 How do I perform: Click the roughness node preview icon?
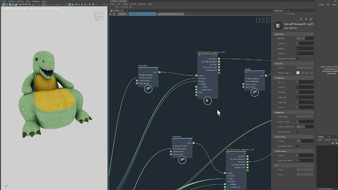[182, 160]
